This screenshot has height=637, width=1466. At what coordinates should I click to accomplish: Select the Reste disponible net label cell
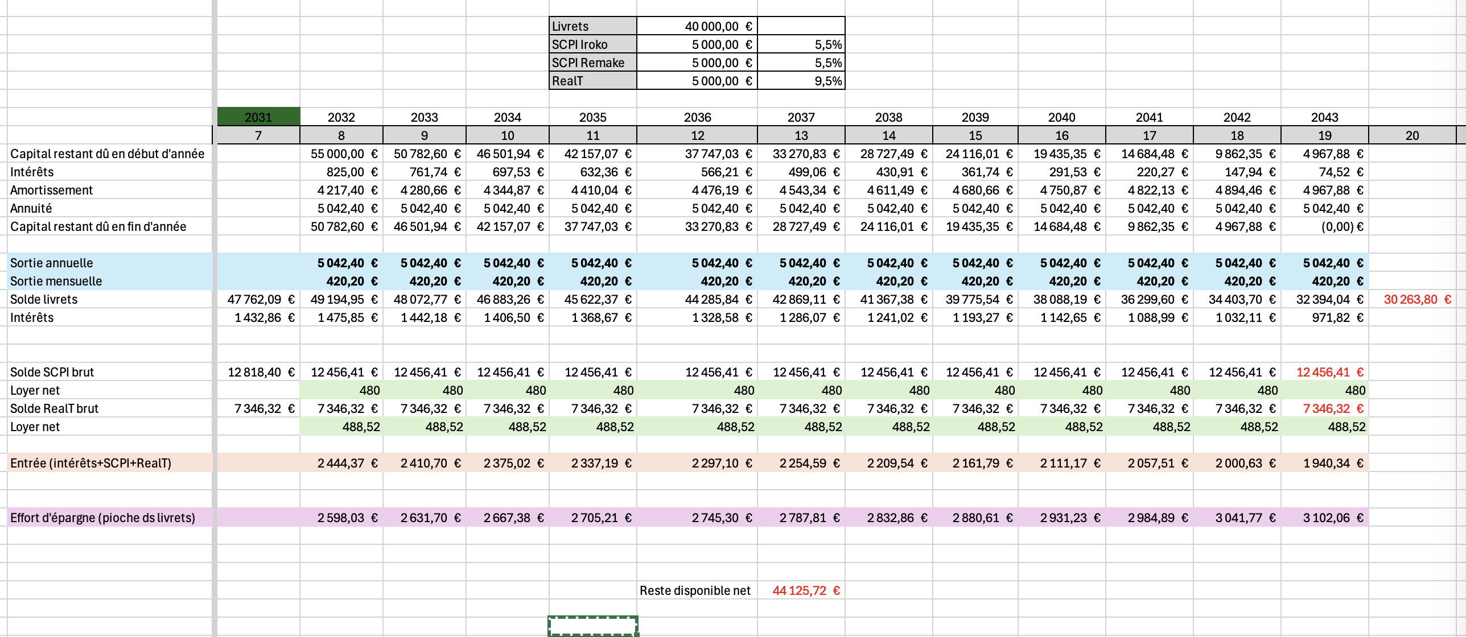click(697, 590)
